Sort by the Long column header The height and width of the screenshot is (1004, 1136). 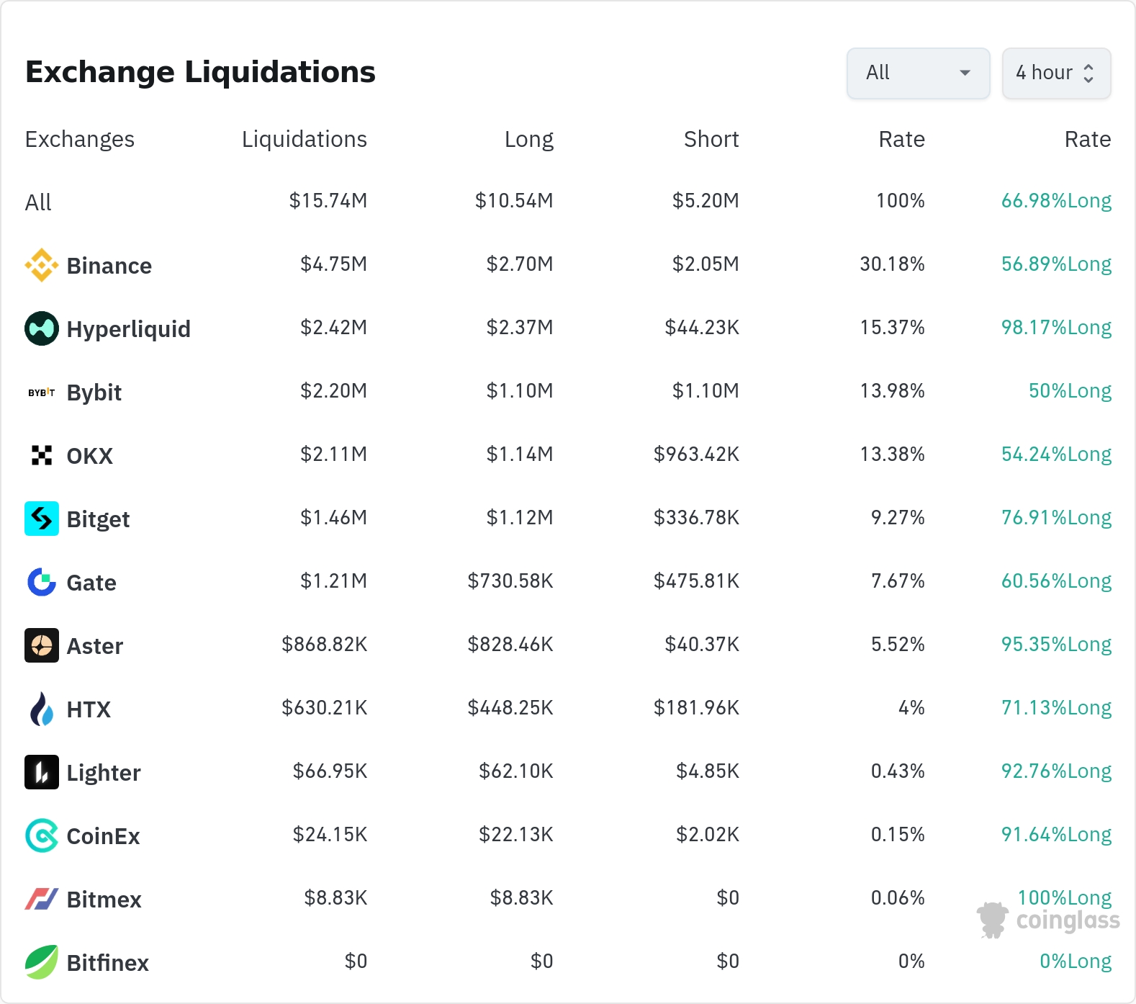click(528, 139)
